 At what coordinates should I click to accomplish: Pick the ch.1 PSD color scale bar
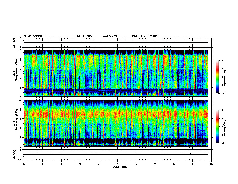click(218, 77)
